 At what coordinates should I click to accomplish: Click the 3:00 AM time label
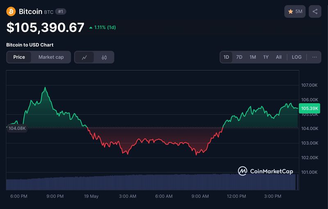coord(128,196)
